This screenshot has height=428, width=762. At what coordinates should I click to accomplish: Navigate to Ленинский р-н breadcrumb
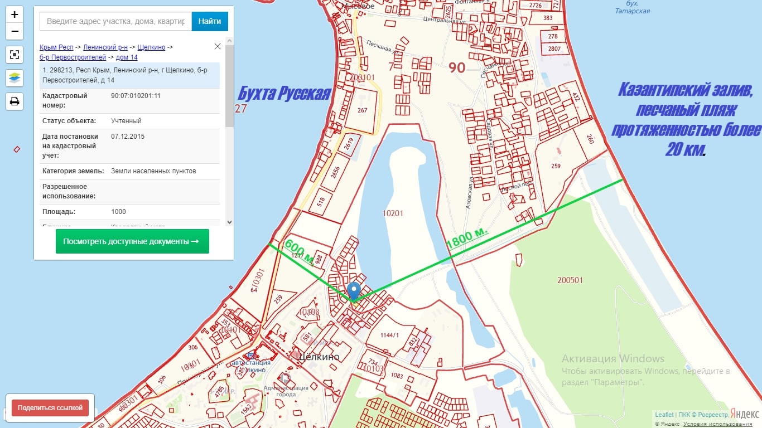point(105,47)
